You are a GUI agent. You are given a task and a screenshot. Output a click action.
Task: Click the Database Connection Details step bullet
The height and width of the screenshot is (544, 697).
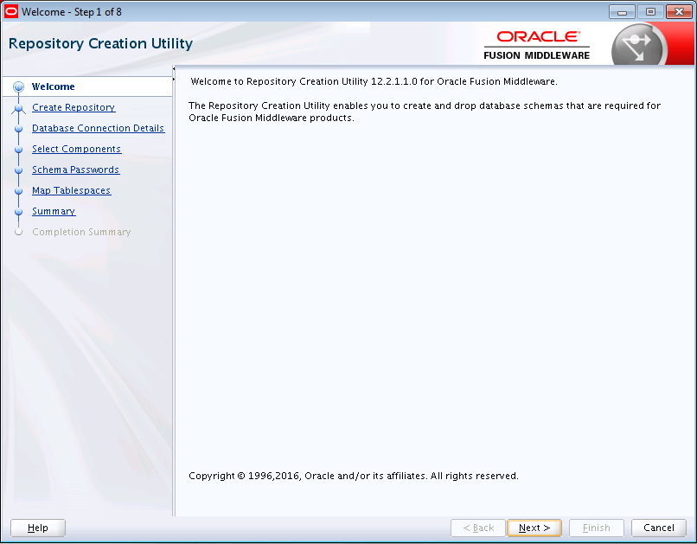[18, 129]
